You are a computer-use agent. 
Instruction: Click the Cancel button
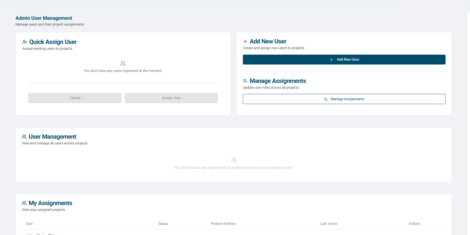pos(75,98)
